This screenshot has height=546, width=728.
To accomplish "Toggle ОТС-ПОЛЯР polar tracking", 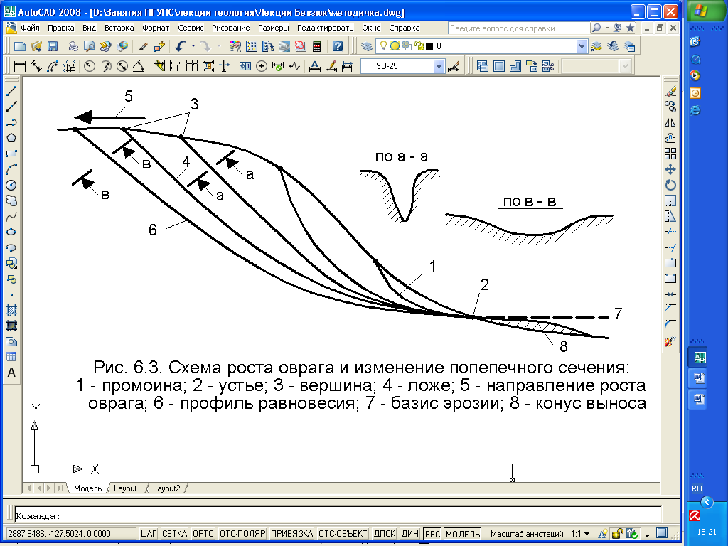I will 242,533.
